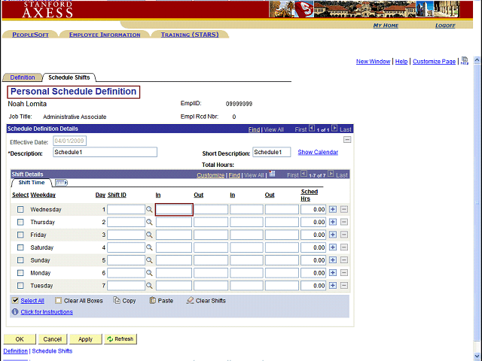Uncheck the Select All checkbox

point(15,300)
